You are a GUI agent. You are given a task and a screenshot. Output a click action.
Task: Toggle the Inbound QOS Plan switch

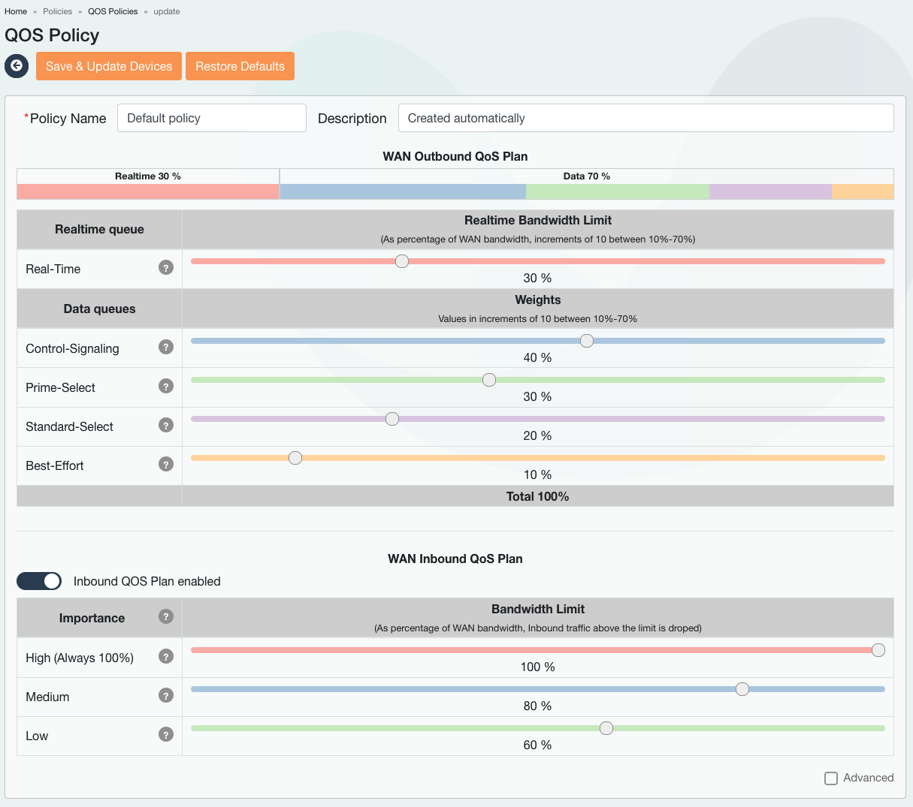[x=39, y=581]
